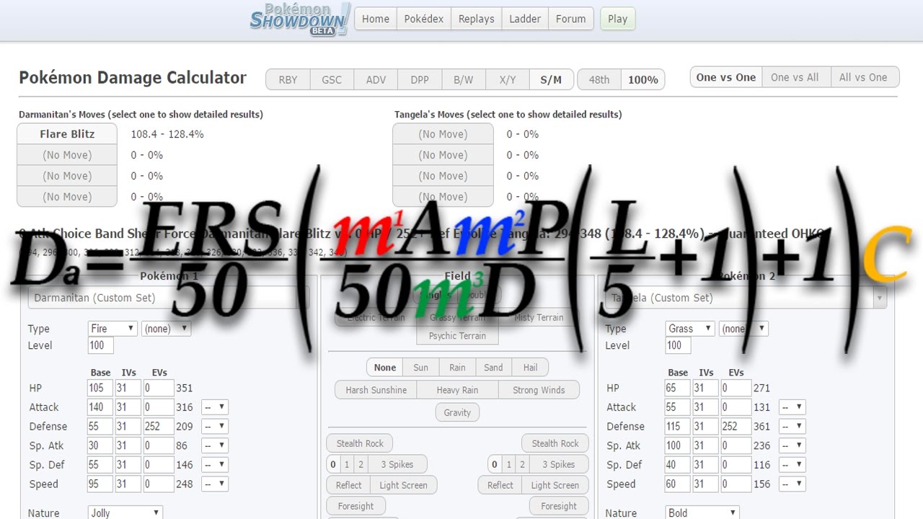Select Tangela's first (No Move) slot
923x519 pixels.
click(x=443, y=134)
